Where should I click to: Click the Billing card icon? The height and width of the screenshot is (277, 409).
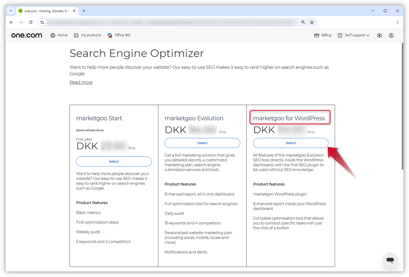click(x=316, y=35)
